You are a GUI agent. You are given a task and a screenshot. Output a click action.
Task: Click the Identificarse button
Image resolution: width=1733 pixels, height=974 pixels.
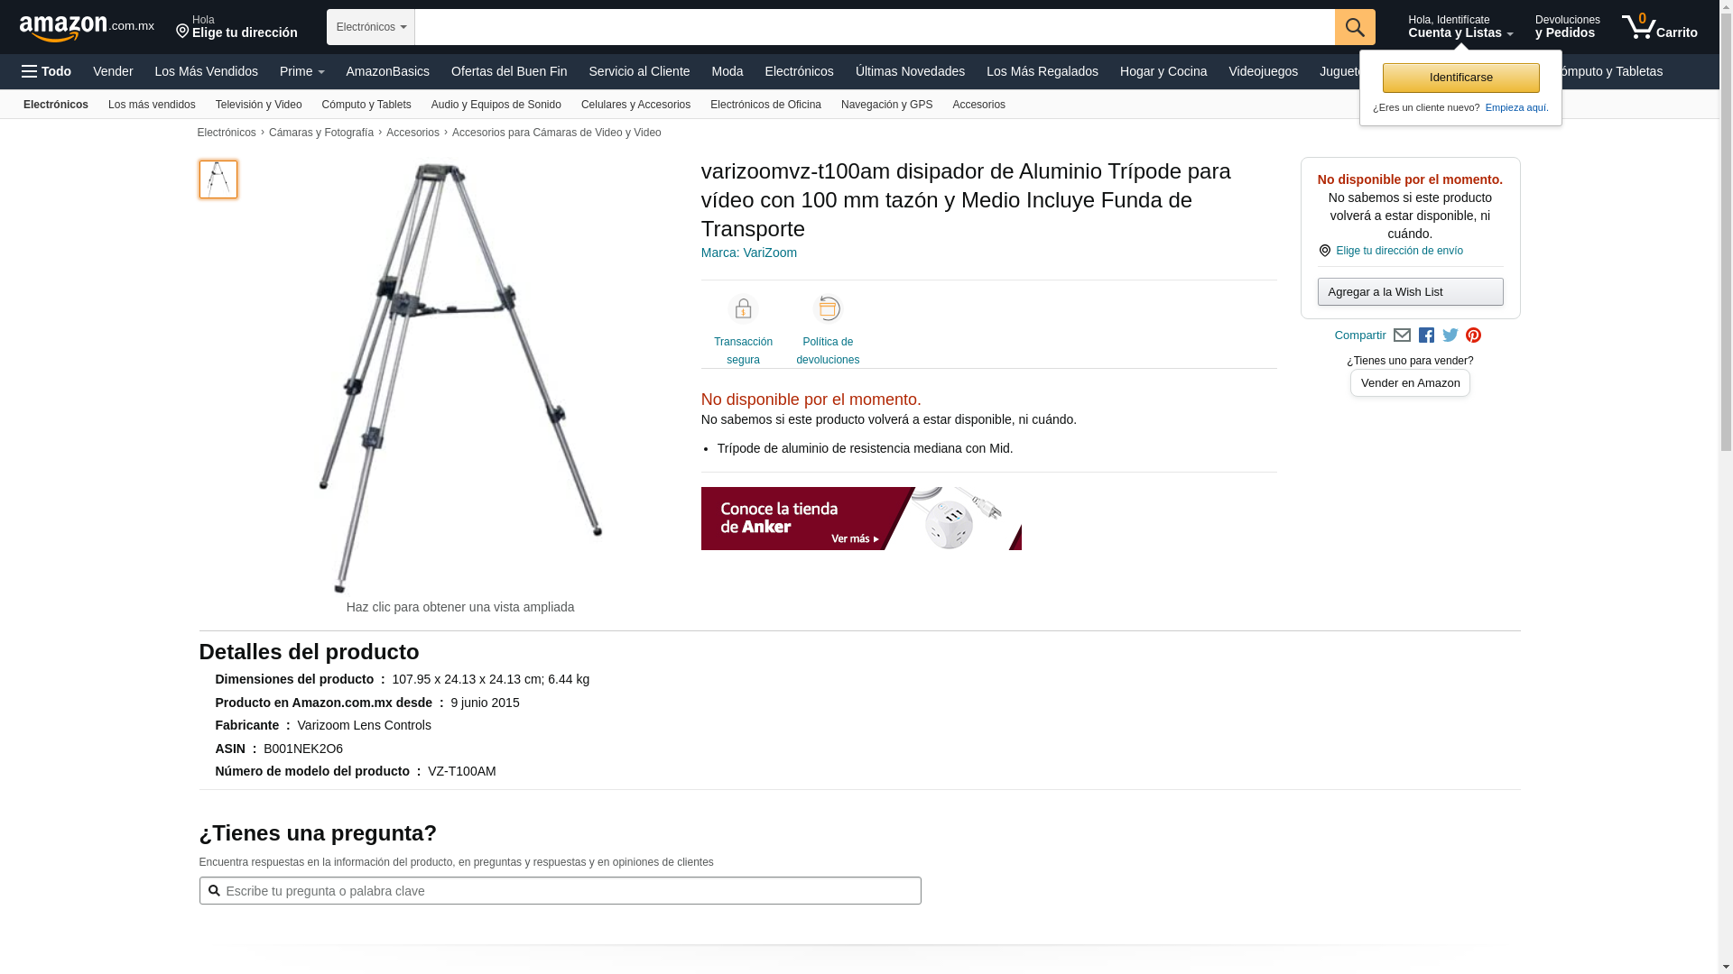(x=1460, y=78)
